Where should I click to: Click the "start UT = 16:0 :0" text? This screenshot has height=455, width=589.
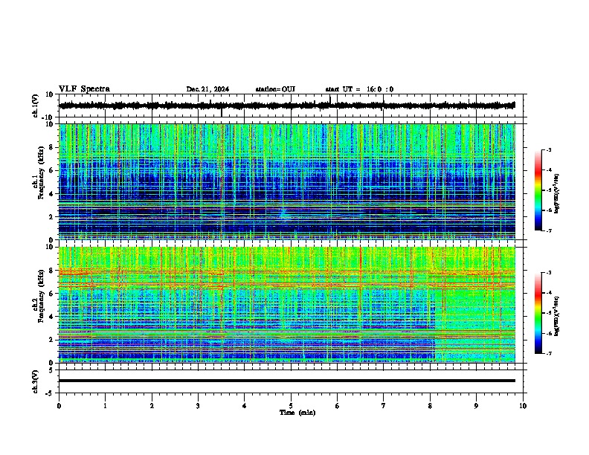359,89
